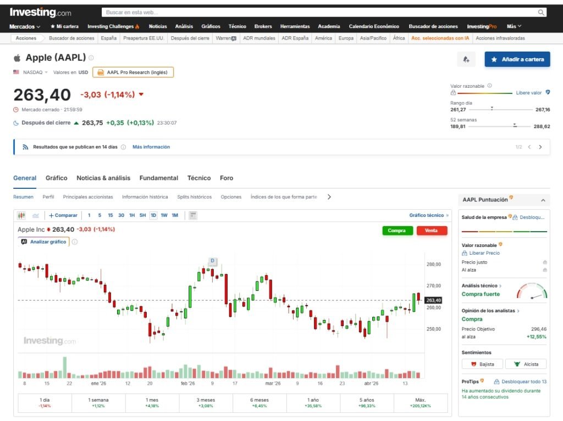
Task: Open the Más dropdown in navbar
Action: pos(514,26)
